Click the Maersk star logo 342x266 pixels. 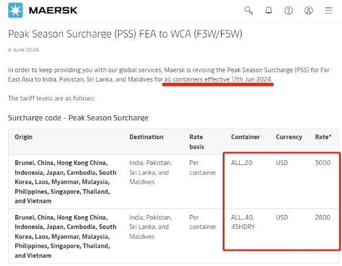[15, 10]
